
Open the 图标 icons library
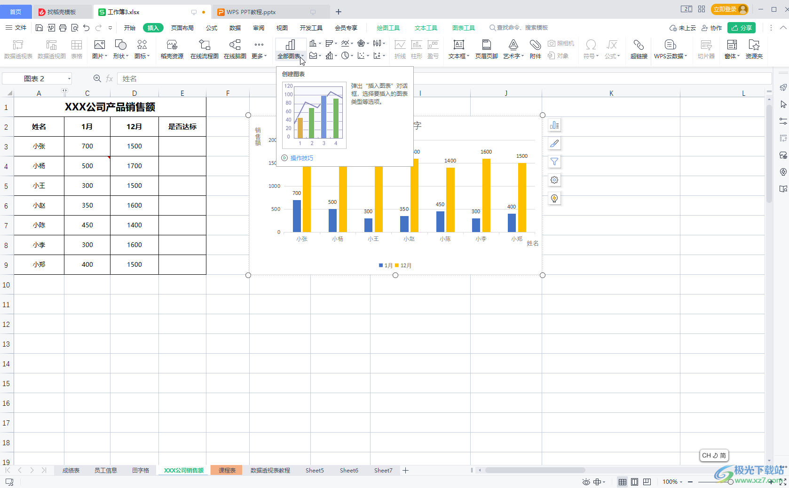click(142, 49)
